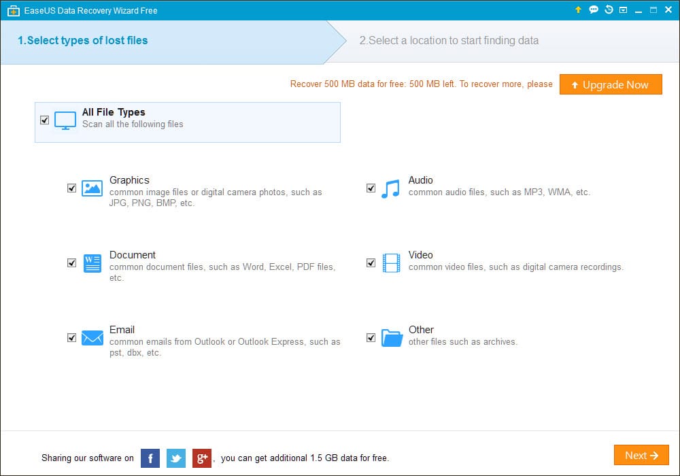Click 'Sharing our software on' text
Screen dimensions: 680x476
point(88,458)
